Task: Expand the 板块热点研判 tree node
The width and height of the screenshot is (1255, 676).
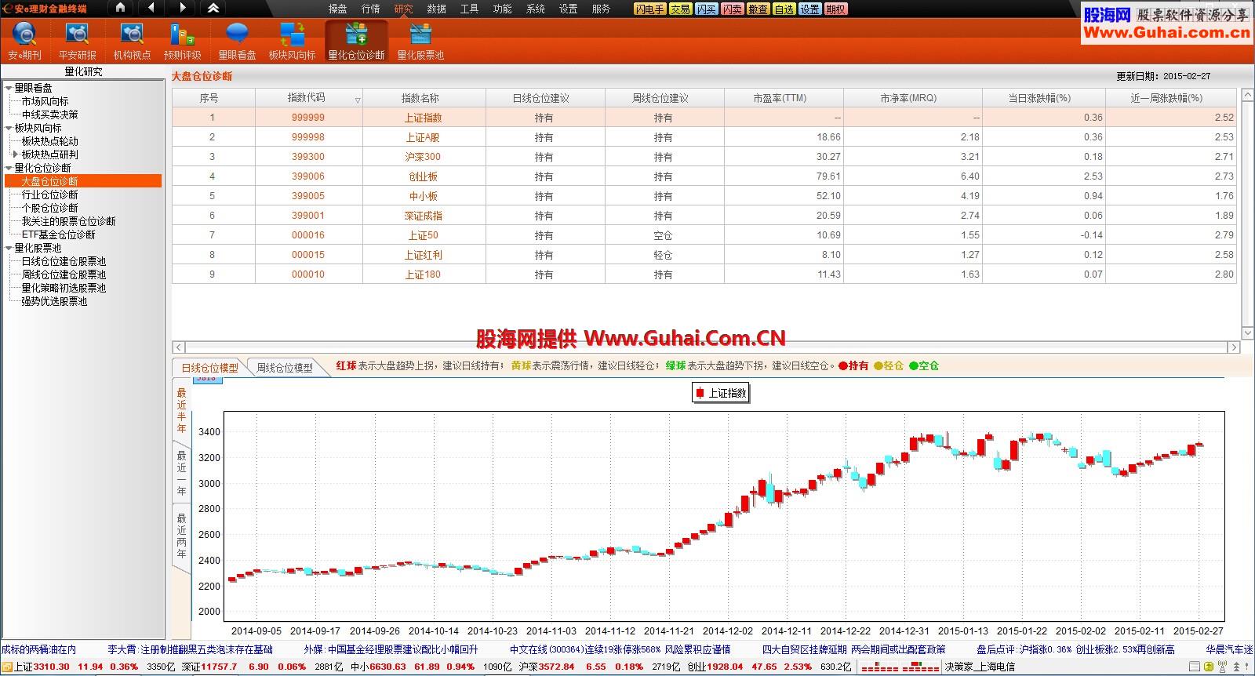Action: tap(16, 154)
